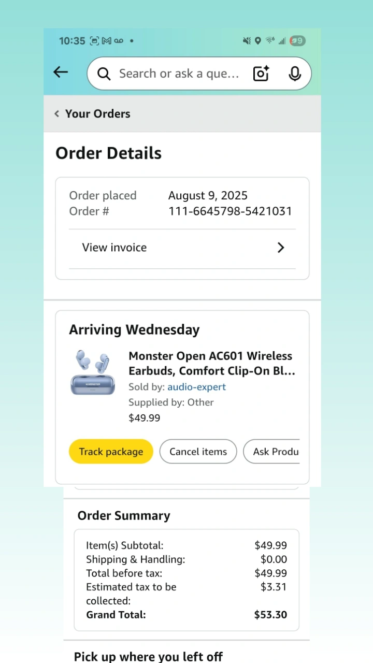Expand View invoice chevron arrow
This screenshot has width=373, height=663.
(x=281, y=248)
